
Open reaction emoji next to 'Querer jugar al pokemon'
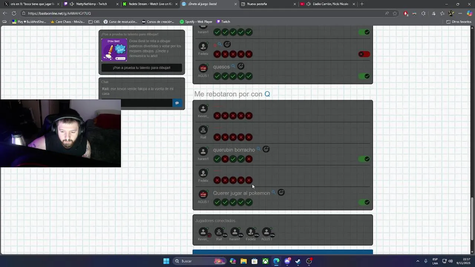[x=281, y=192]
